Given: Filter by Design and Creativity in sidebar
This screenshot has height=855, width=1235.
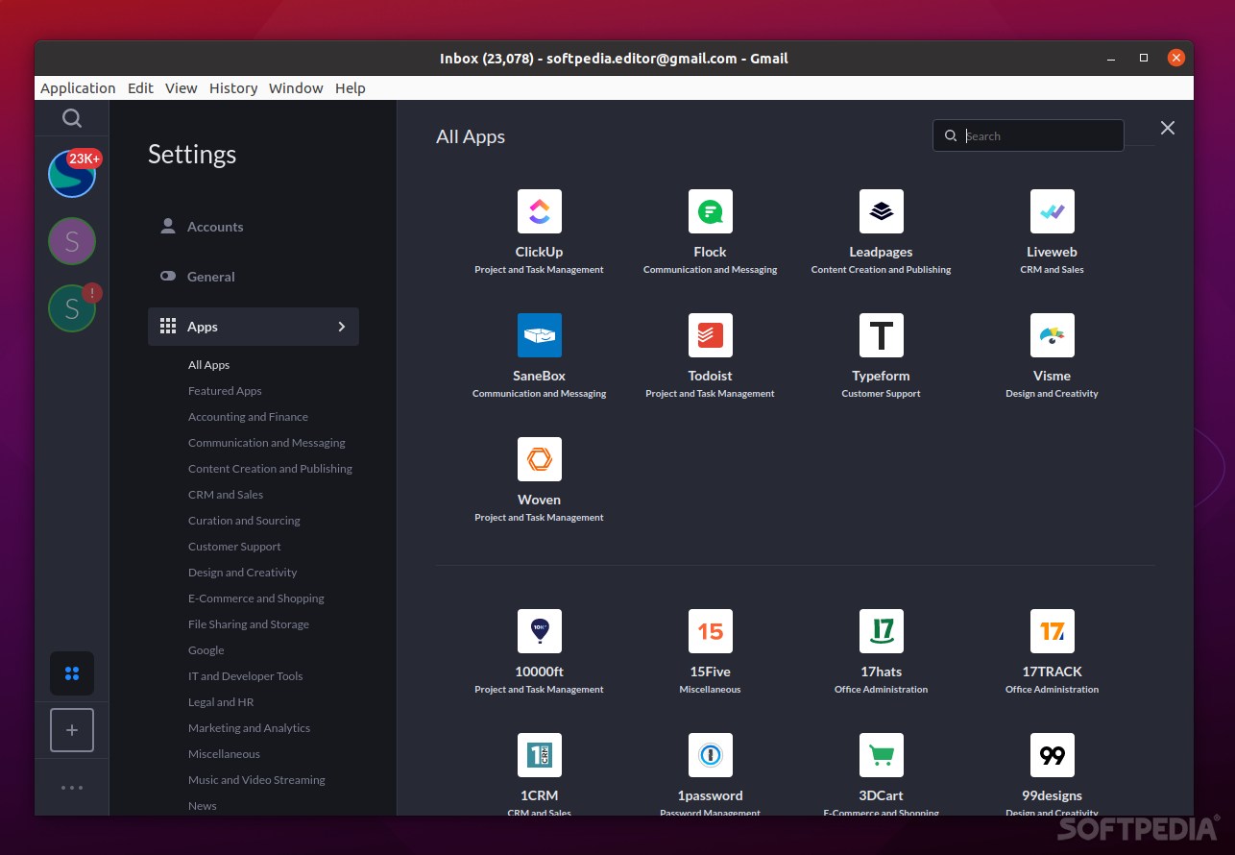Looking at the screenshot, I should pos(243,573).
